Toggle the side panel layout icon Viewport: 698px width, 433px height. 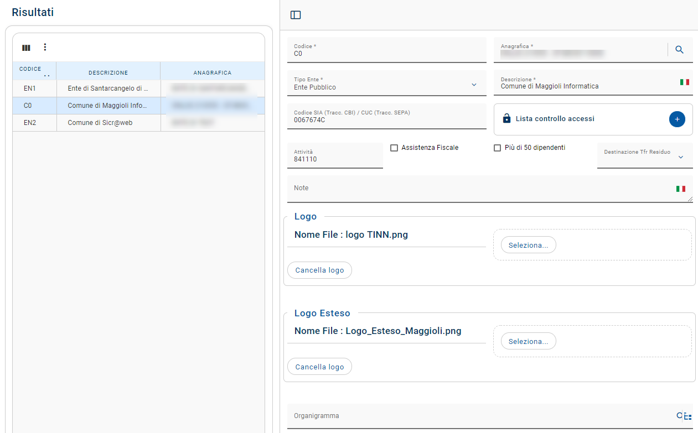(296, 15)
